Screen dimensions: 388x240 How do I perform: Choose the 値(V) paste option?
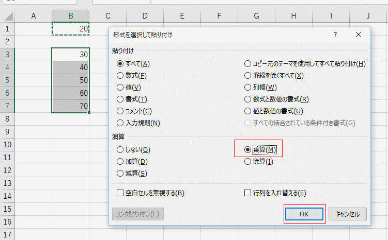[x=120, y=88]
